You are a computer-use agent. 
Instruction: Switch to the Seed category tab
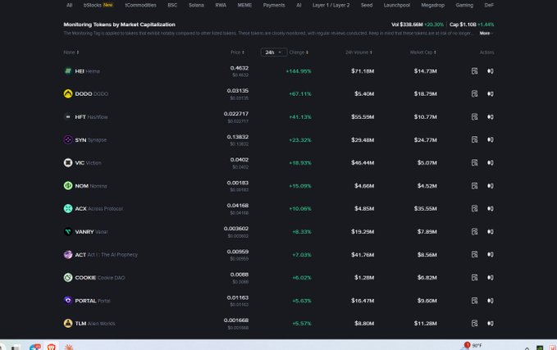(x=367, y=5)
